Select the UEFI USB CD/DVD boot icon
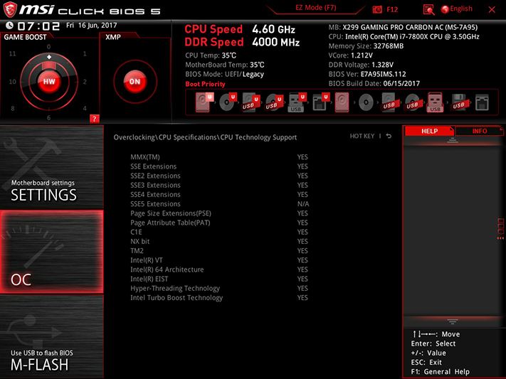The width and height of the screenshot is (506, 379). [274, 102]
